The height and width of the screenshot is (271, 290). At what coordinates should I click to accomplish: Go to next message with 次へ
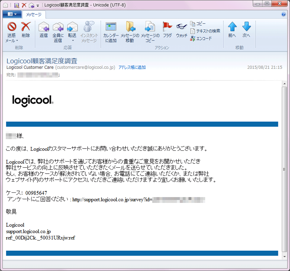click(246, 30)
